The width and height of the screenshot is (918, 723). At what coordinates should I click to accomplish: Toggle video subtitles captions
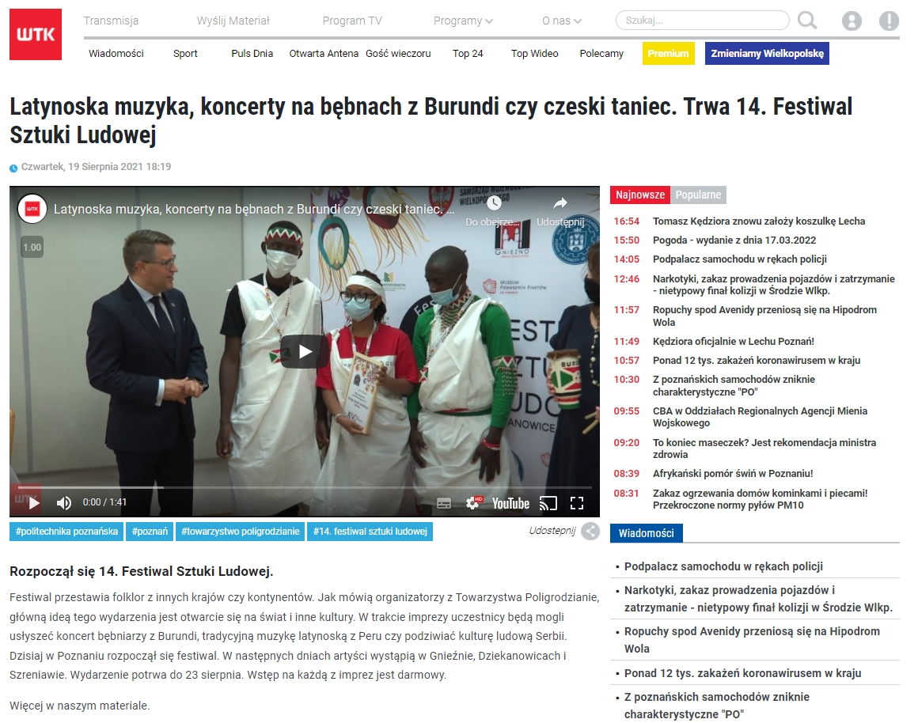tap(444, 503)
